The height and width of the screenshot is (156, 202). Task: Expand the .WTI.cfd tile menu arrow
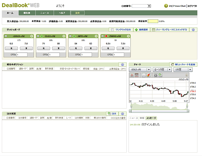70,36
